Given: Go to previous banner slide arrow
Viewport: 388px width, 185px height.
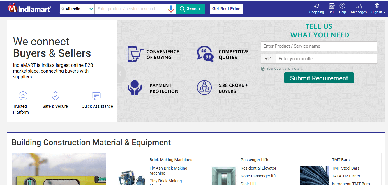Looking at the screenshot, I should [121, 74].
